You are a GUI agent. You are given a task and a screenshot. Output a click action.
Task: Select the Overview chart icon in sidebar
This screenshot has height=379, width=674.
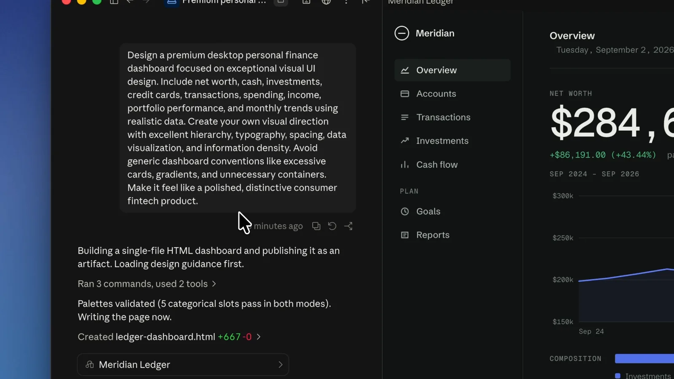click(x=405, y=70)
